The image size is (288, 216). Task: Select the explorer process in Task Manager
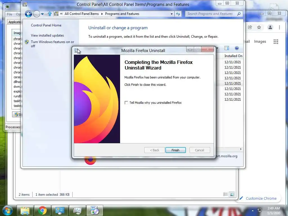[17, 91]
